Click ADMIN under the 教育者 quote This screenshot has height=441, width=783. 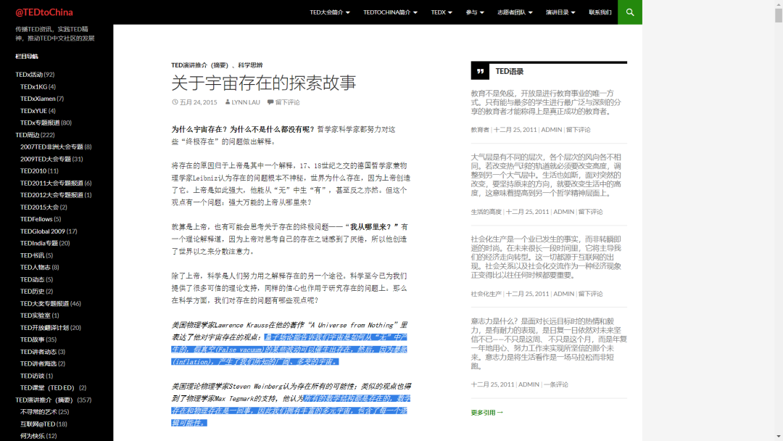tap(551, 130)
